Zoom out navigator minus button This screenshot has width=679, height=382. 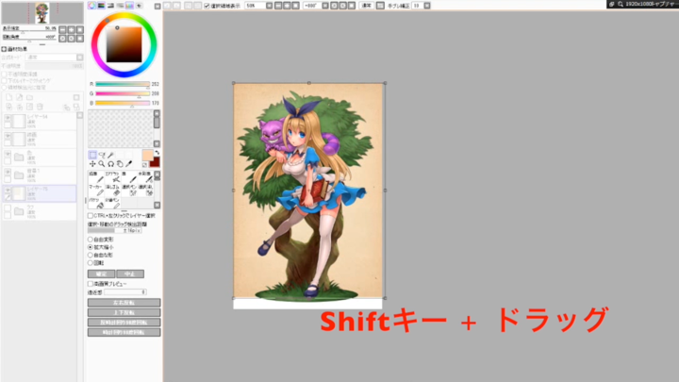[x=62, y=29]
